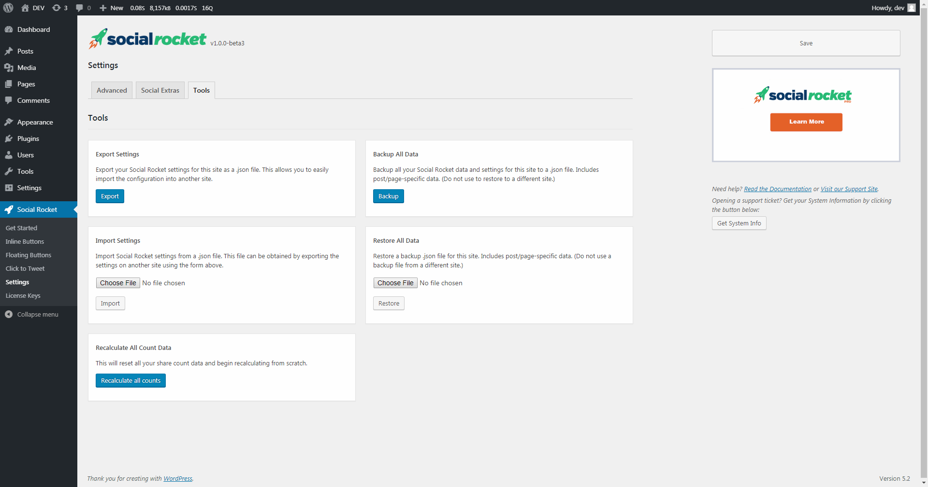Open the WordPress footer link
The height and width of the screenshot is (487, 928).
click(178, 479)
